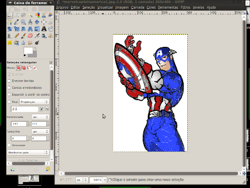250x188 pixels.
Task: Select the Heal tool
Action: pos(10,43)
